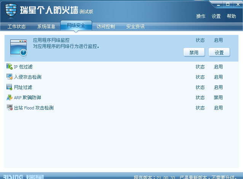Select the ARP 欺骗防御 row
The image size is (243, 179).
pos(121,97)
